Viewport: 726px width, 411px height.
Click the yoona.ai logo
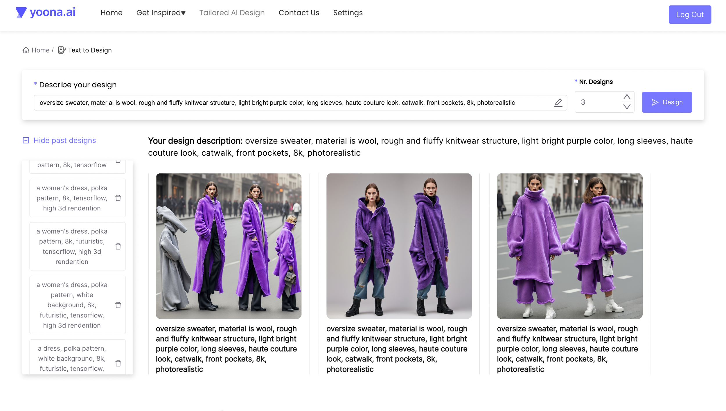(x=46, y=12)
